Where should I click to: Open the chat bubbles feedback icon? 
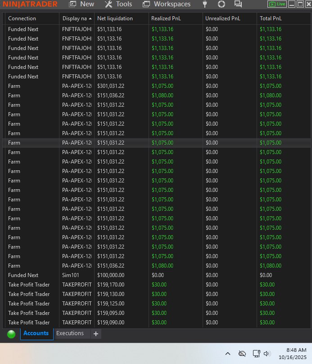(x=238, y=4)
